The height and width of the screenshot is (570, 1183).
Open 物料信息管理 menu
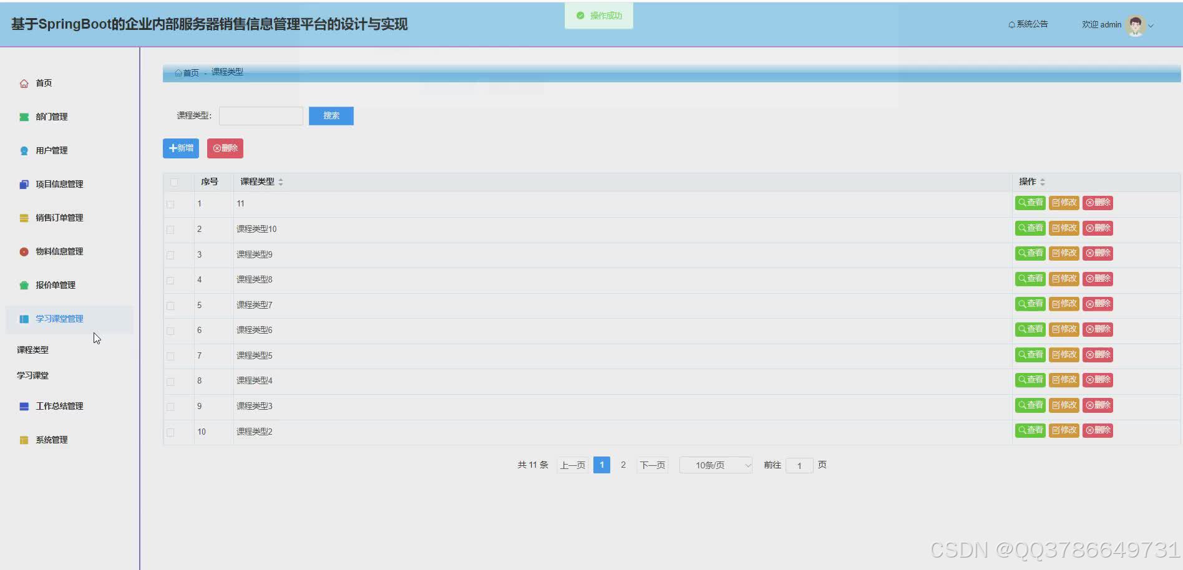(x=59, y=252)
